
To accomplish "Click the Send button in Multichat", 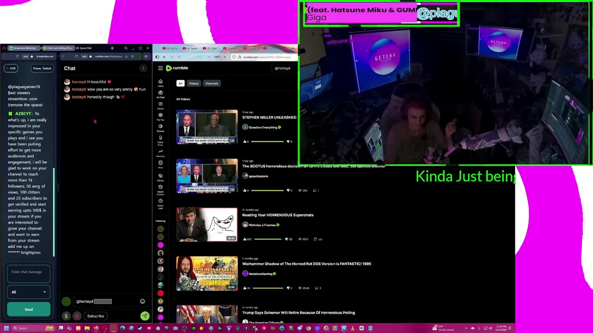I will [x=28, y=309].
